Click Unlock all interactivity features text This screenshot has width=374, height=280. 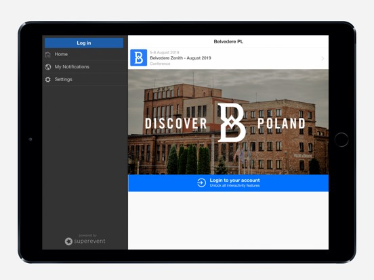(x=234, y=185)
